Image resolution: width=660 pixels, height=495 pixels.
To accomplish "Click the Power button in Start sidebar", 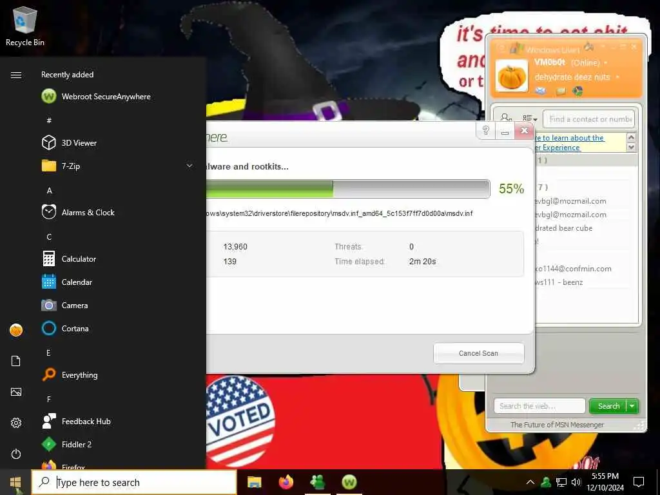I will click(16, 454).
